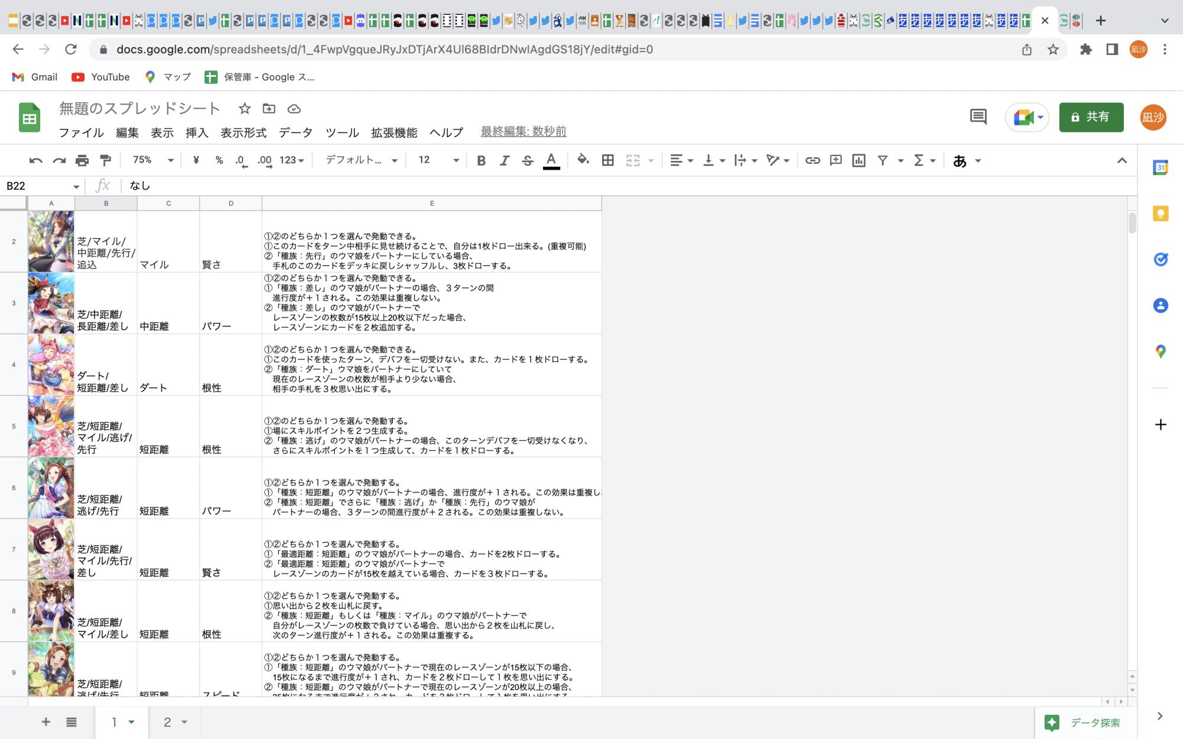Open the font family dropdown
The height and width of the screenshot is (739, 1183).
pos(361,160)
